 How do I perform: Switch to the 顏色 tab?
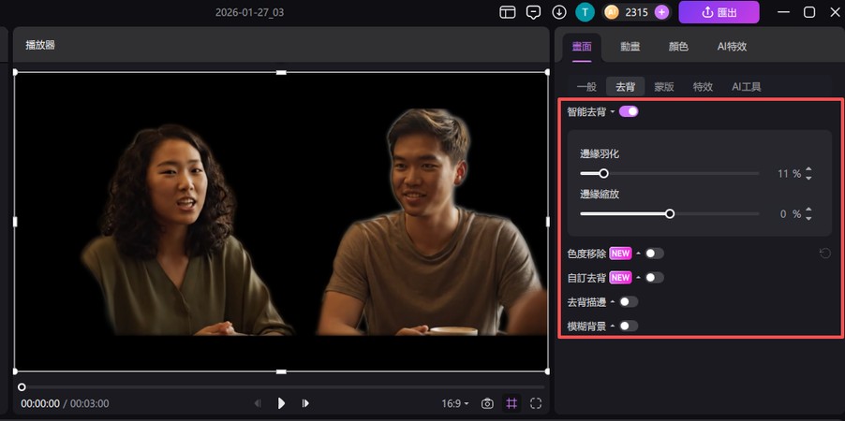coord(678,47)
